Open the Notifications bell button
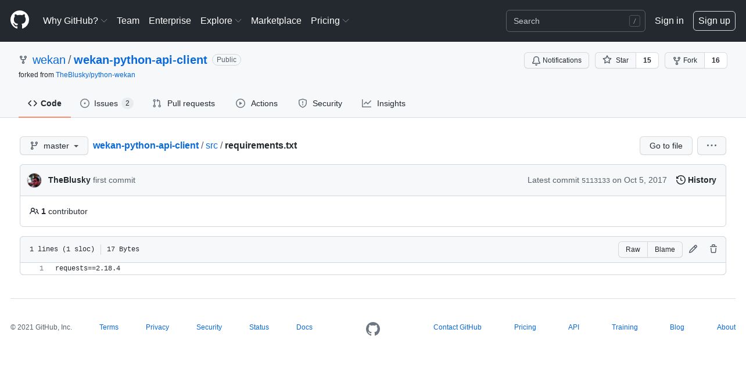 pyautogui.click(x=557, y=60)
